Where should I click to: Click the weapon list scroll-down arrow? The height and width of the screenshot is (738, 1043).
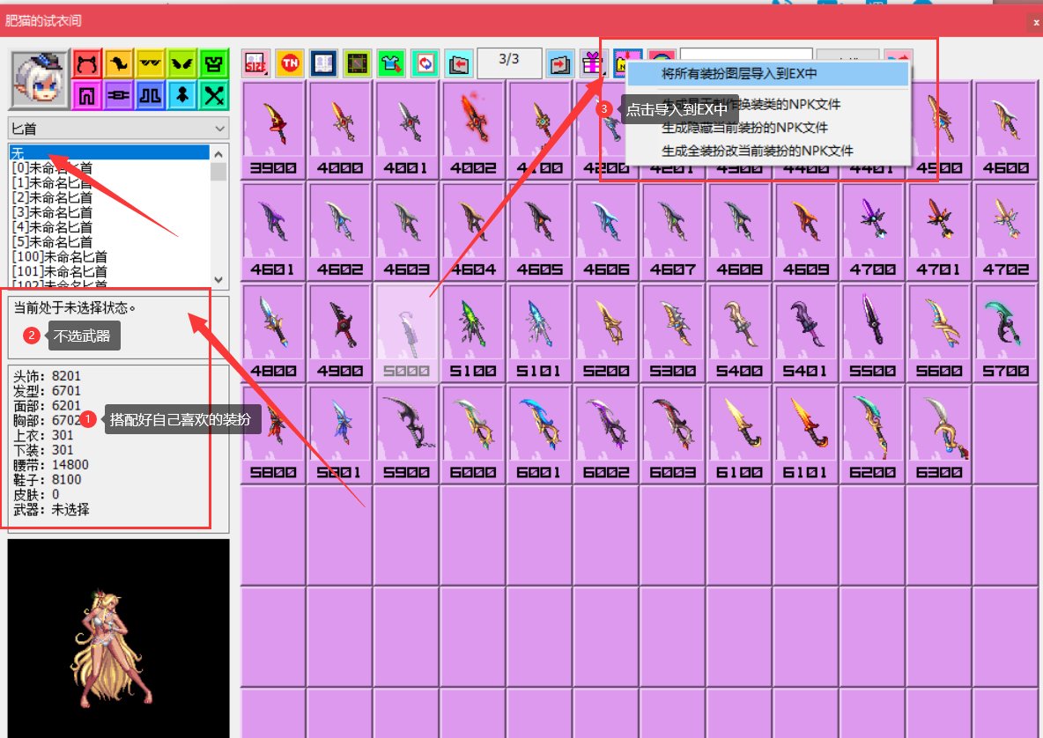point(218,280)
